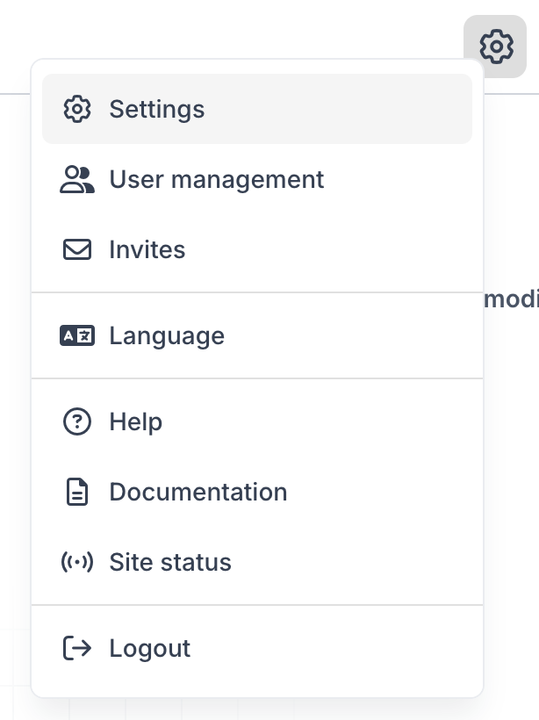Click the truncated "modi" text behind menu

coord(512,299)
